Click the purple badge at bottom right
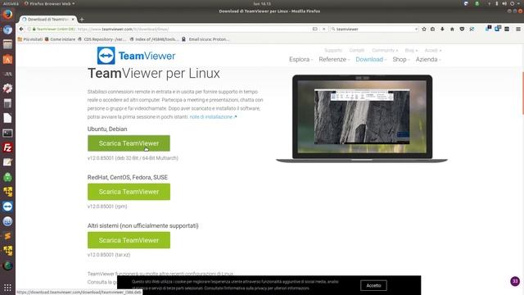 [x=515, y=281]
